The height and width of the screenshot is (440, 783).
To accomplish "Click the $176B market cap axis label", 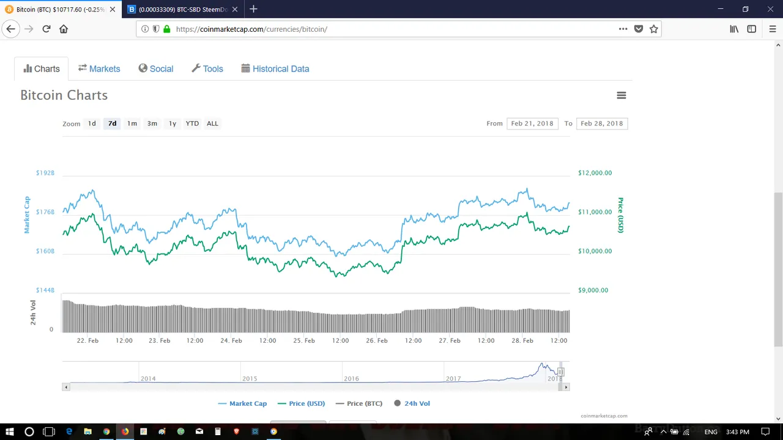I will click(45, 212).
